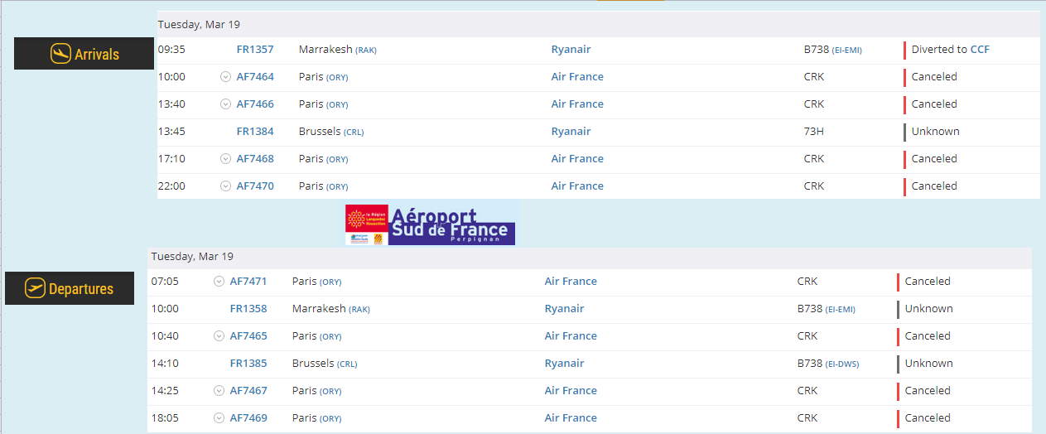This screenshot has width=1046, height=434.
Task: Click the departures Tuesday, Mar 19 date header
Action: (193, 257)
